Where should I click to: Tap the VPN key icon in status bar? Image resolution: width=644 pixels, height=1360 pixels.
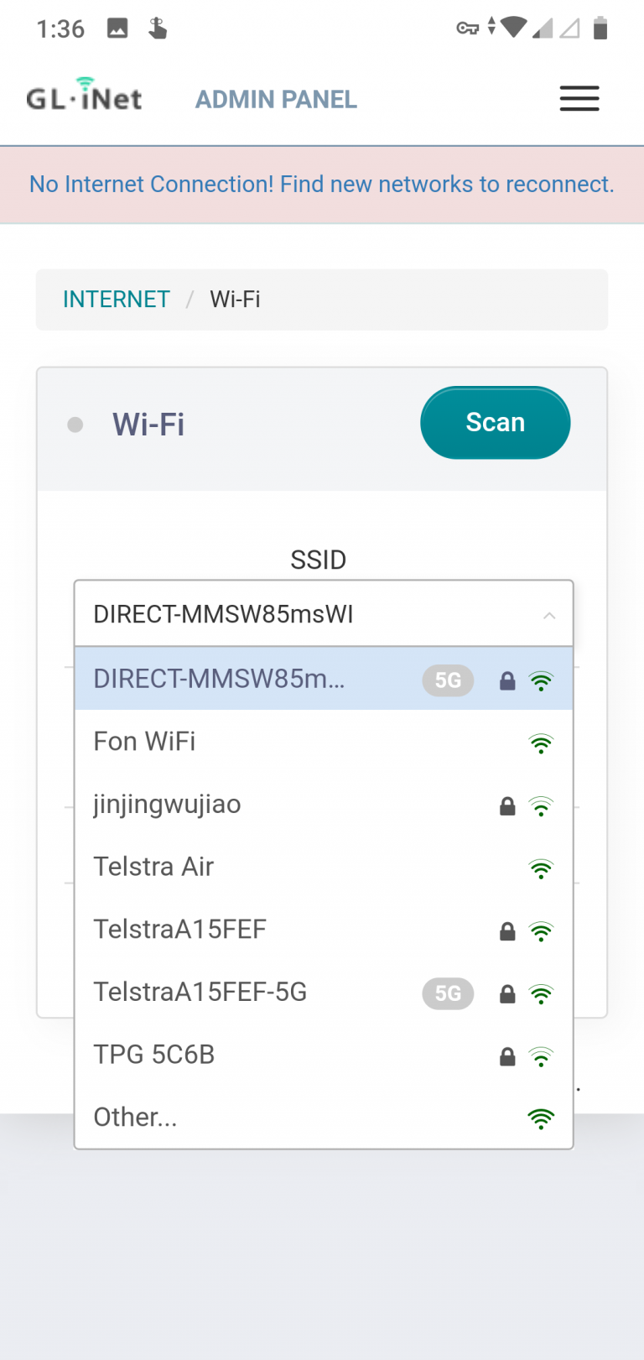[467, 29]
